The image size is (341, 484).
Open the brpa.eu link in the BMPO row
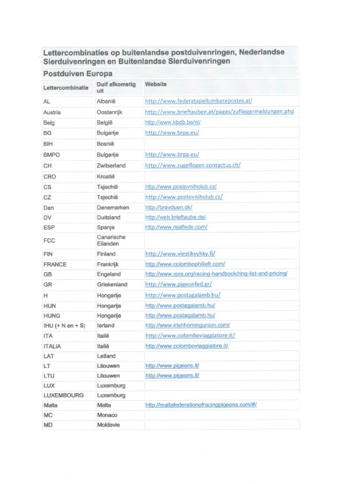[x=172, y=154]
